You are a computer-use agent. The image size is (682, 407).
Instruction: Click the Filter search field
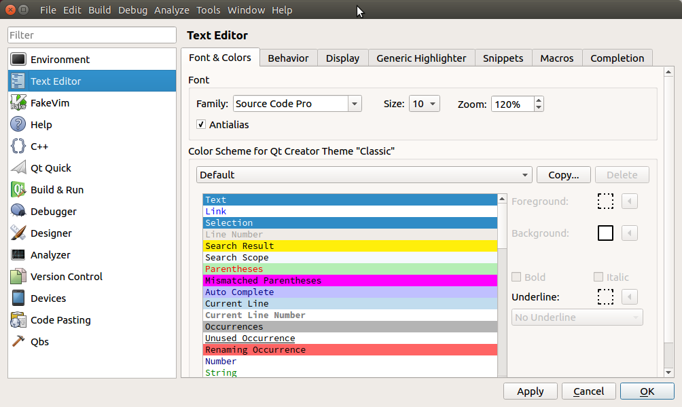click(92, 35)
